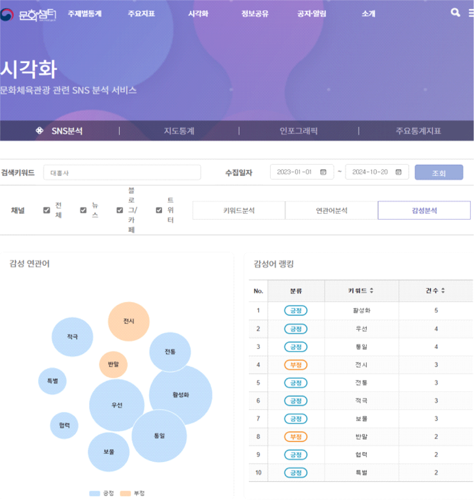Select the 연관어분석 button
Image resolution: width=474 pixels, height=500 pixels.
click(x=331, y=210)
